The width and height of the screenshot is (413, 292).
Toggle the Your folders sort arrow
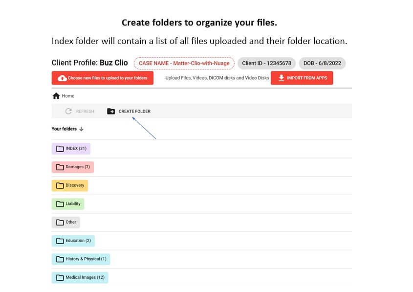point(82,129)
